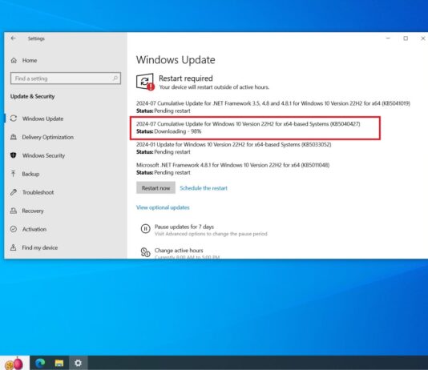This screenshot has width=428, height=370.
Task: Open the Backup settings page
Action: point(30,174)
